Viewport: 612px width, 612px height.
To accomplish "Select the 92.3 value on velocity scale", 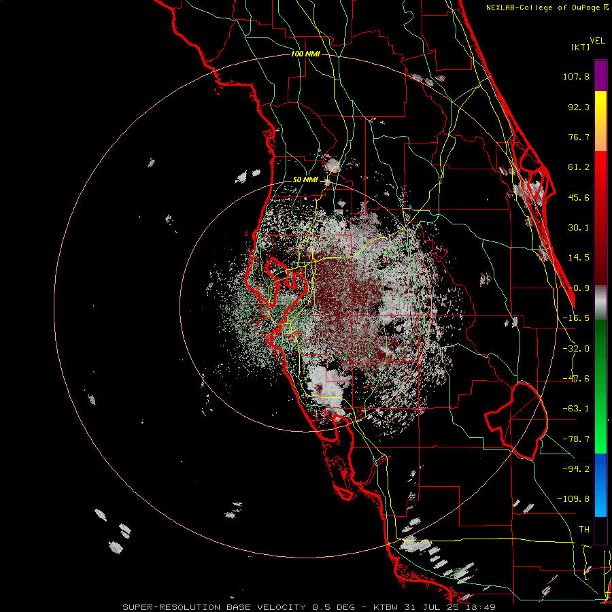I will (x=579, y=107).
